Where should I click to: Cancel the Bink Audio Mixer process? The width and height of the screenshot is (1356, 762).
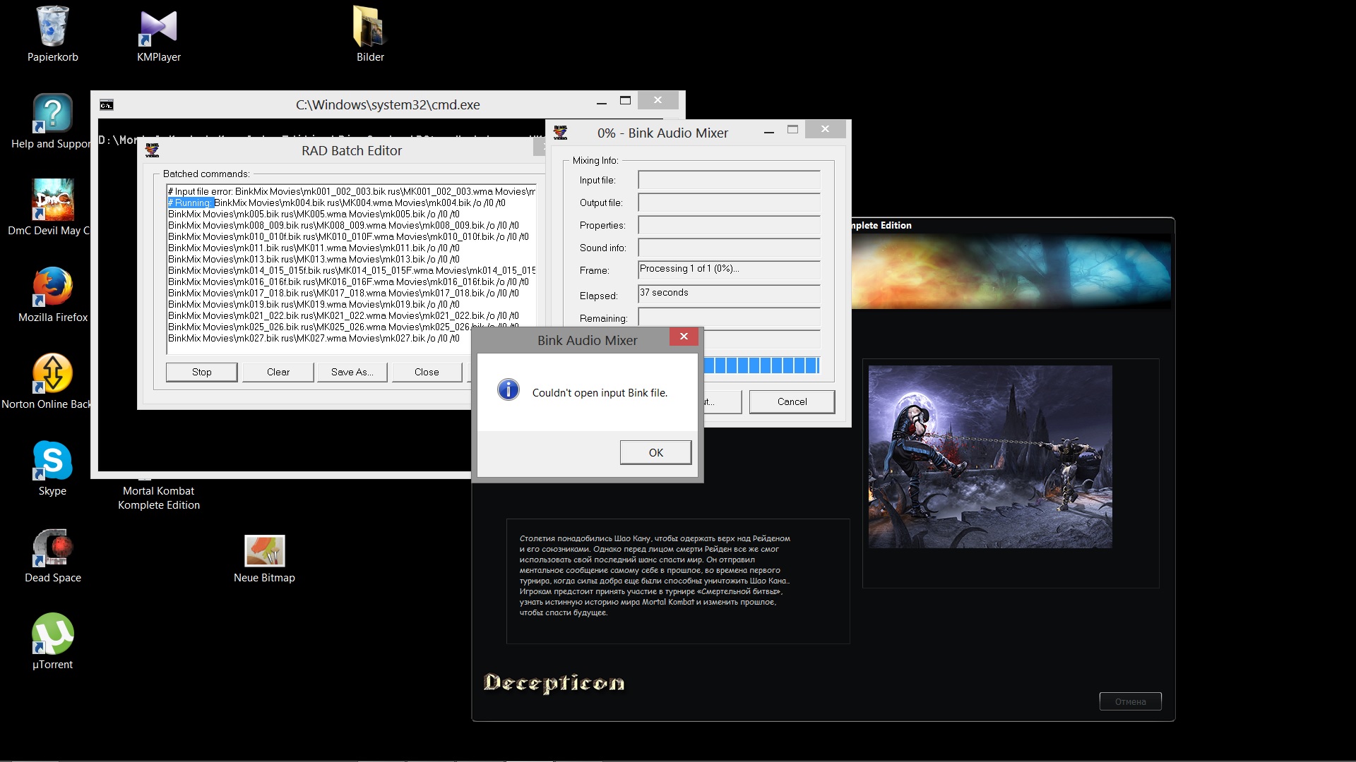pyautogui.click(x=792, y=401)
